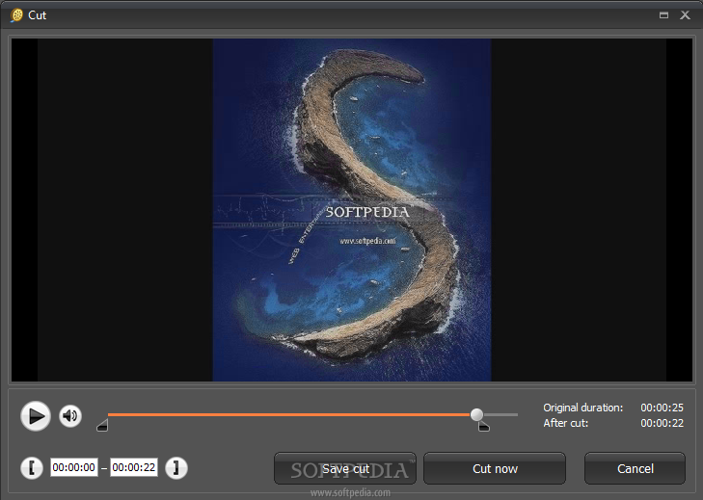Image resolution: width=703 pixels, height=500 pixels.
Task: Click the orange part of the timeline track
Action: (x=288, y=415)
